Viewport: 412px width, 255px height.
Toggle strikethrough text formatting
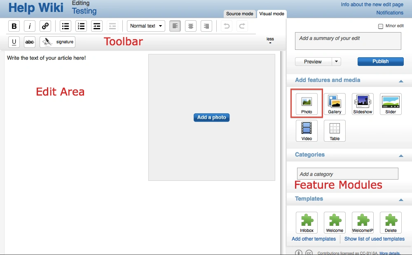(x=30, y=42)
